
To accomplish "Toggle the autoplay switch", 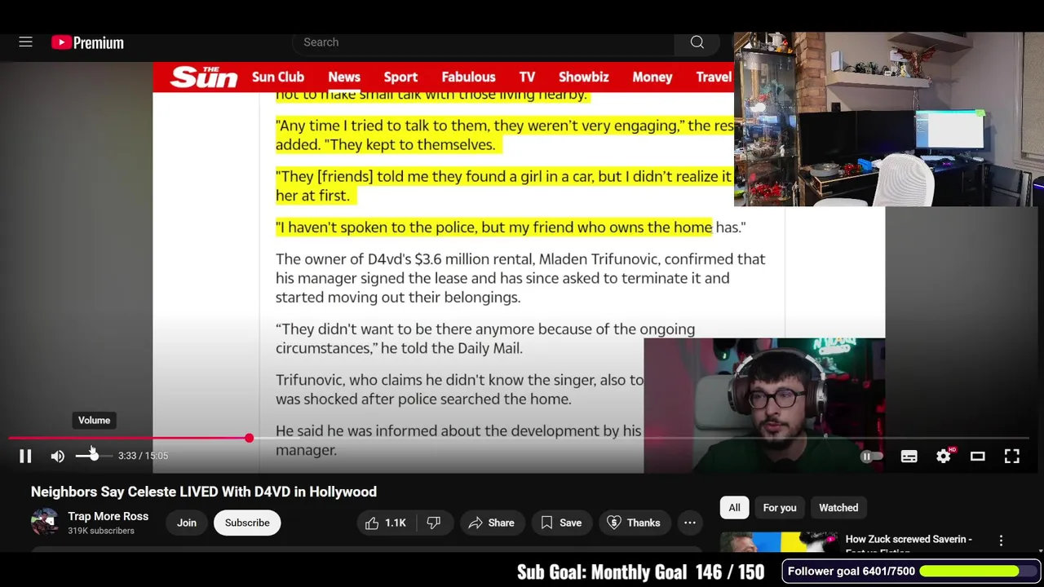I will pyautogui.click(x=872, y=457).
